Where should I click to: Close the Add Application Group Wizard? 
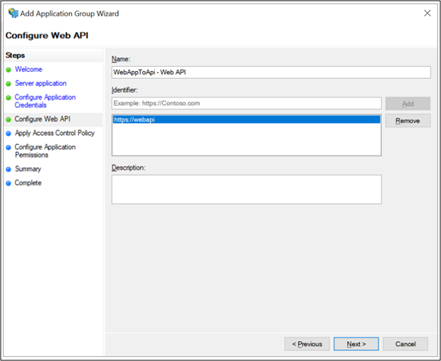pyautogui.click(x=427, y=14)
